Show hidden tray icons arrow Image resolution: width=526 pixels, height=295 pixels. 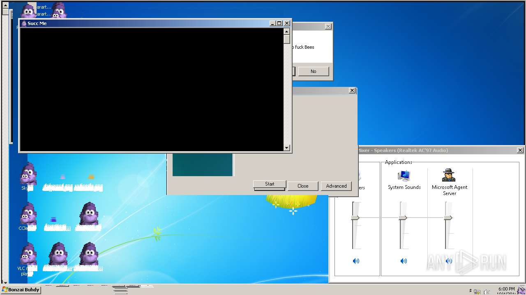coord(470,290)
